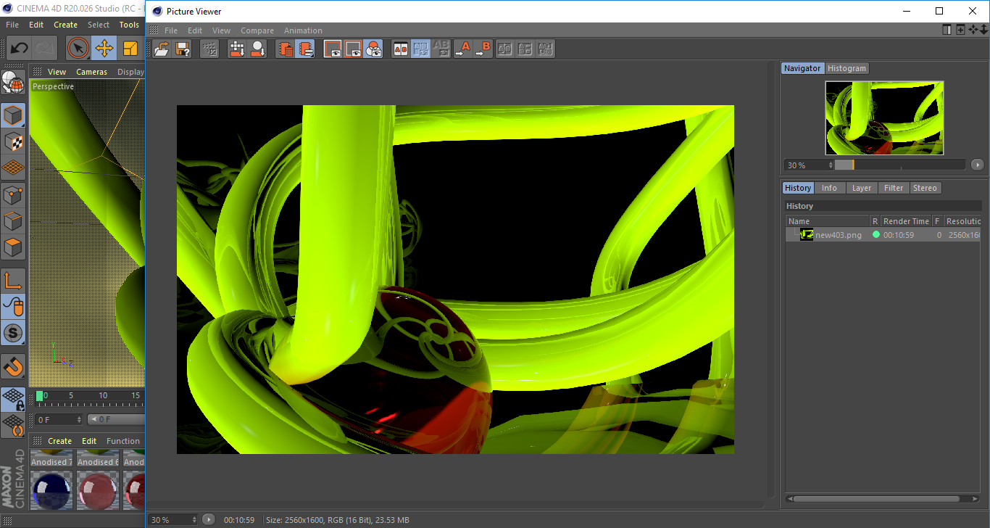
Task: Click round arrow button right of Navigator slider
Action: click(x=978, y=165)
